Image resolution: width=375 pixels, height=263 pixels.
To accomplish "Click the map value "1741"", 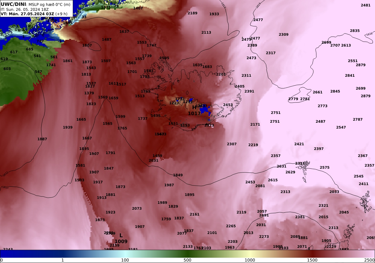I will point(51,65).
